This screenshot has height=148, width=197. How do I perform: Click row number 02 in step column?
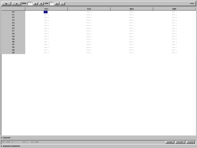pos(13,18)
